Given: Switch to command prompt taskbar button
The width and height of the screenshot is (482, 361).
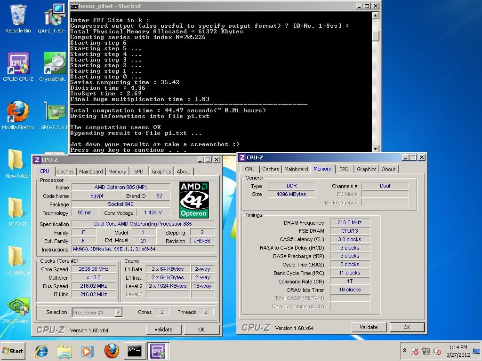Looking at the screenshot, I should 135,351.
